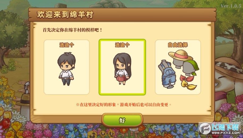243x138 pixels.
Task: Confirm with the green 好 button
Action: (x=122, y=120)
